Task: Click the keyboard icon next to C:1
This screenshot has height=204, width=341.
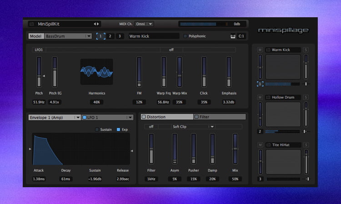Action: 233,36
